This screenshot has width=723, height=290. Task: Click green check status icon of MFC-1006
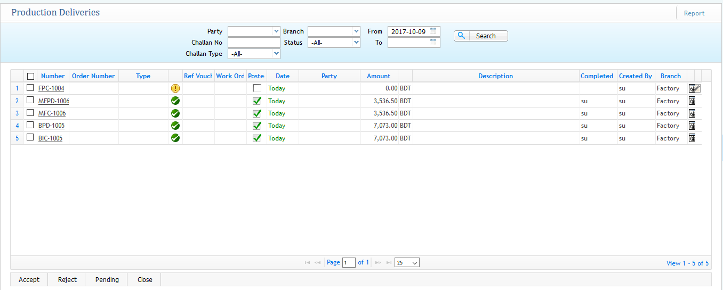click(175, 113)
